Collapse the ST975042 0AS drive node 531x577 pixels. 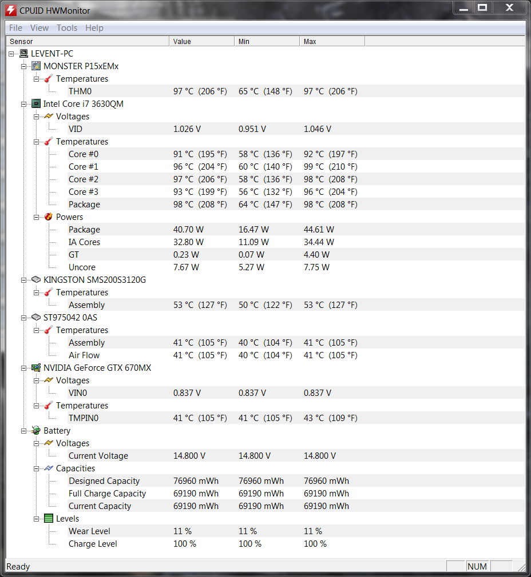23,318
